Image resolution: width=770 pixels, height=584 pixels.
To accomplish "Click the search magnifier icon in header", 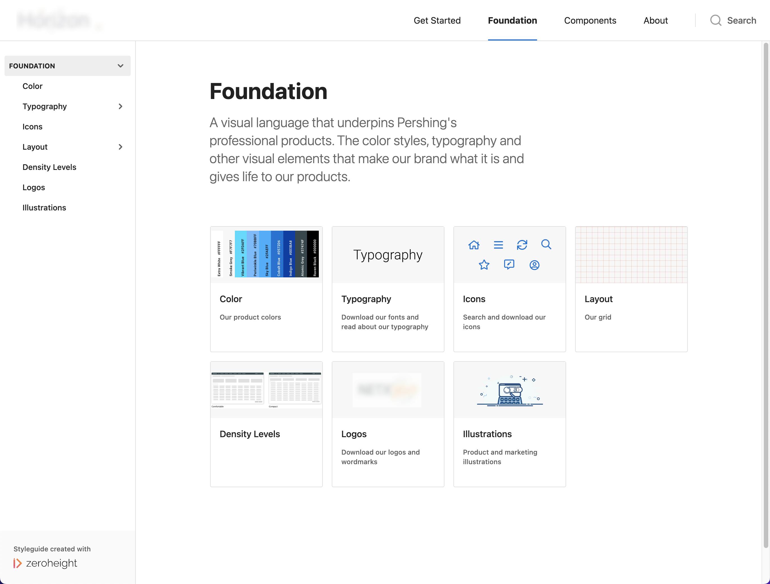I will pyautogui.click(x=716, y=20).
